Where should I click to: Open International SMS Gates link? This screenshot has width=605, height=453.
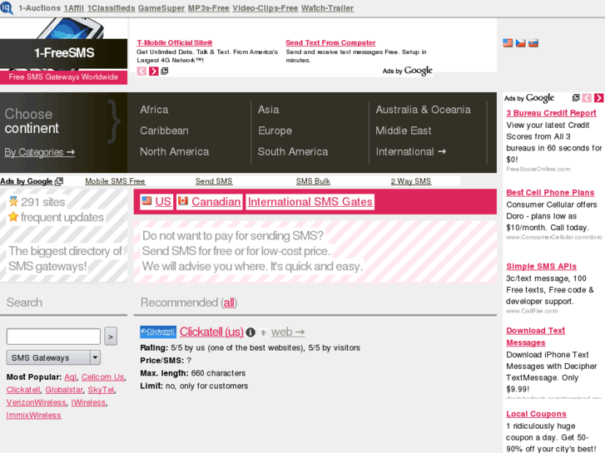coord(310,202)
